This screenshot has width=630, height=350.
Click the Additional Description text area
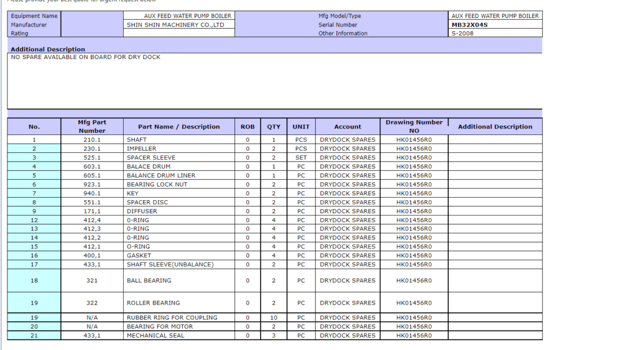[x=274, y=81]
